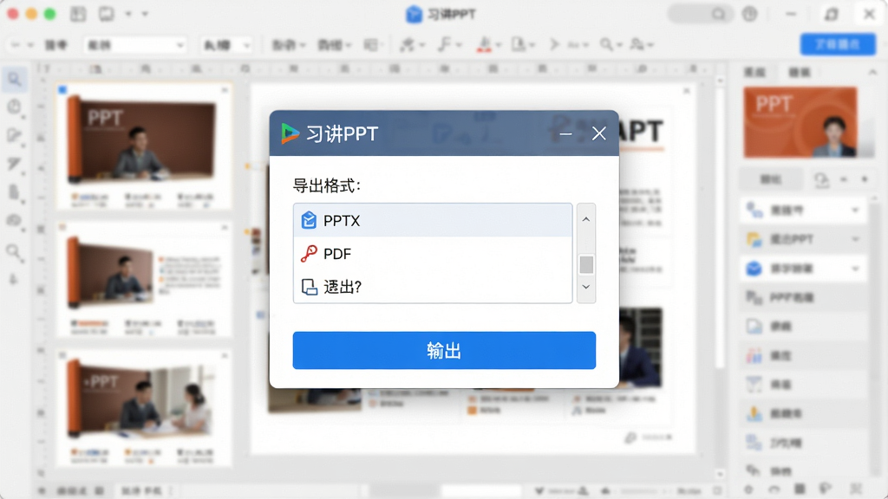Click the blue 输出 export button

coord(444,350)
